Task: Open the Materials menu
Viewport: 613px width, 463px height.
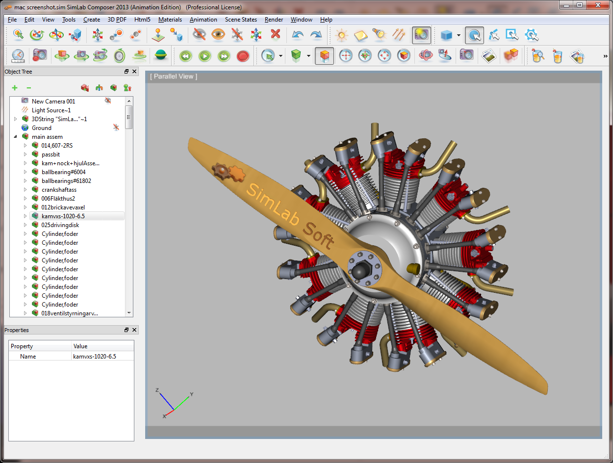Action: pos(170,20)
